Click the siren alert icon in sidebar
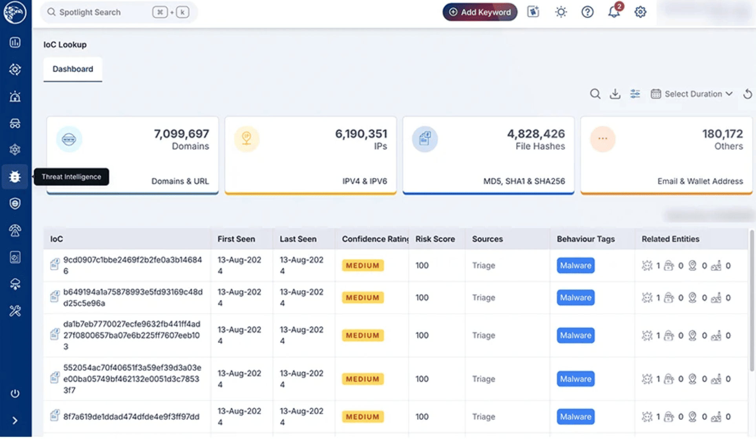756x439 pixels. coord(15,96)
